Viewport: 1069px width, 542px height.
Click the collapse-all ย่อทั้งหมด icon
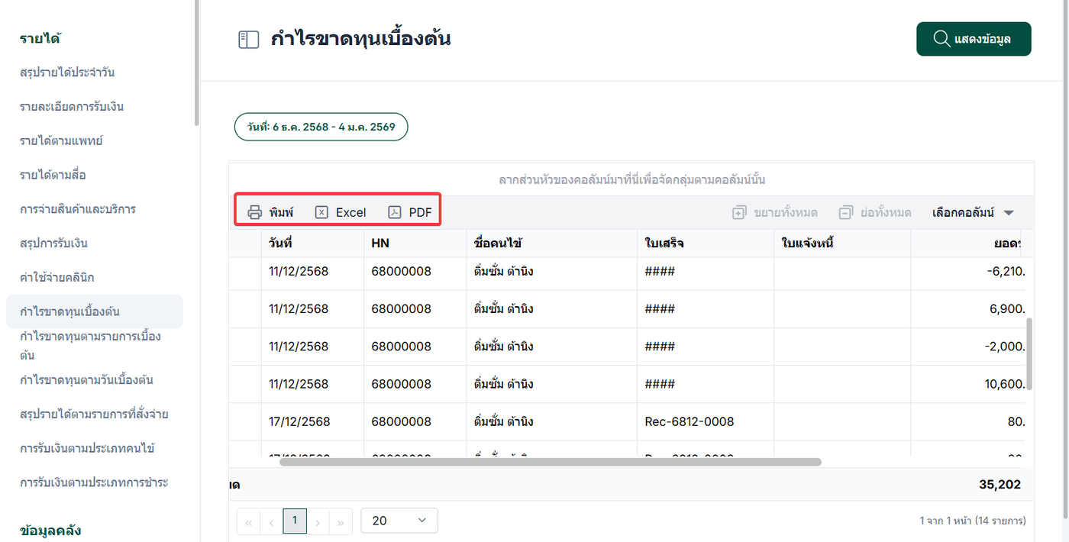[x=845, y=213]
